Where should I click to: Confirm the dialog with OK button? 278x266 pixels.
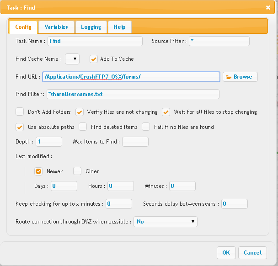pos(226,253)
